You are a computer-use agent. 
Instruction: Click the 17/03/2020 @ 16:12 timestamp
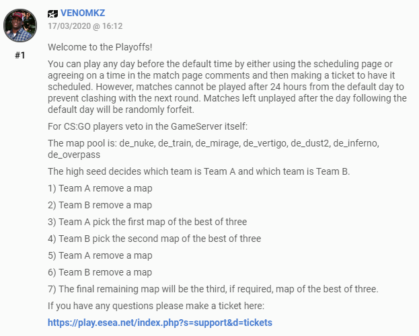tap(85, 26)
